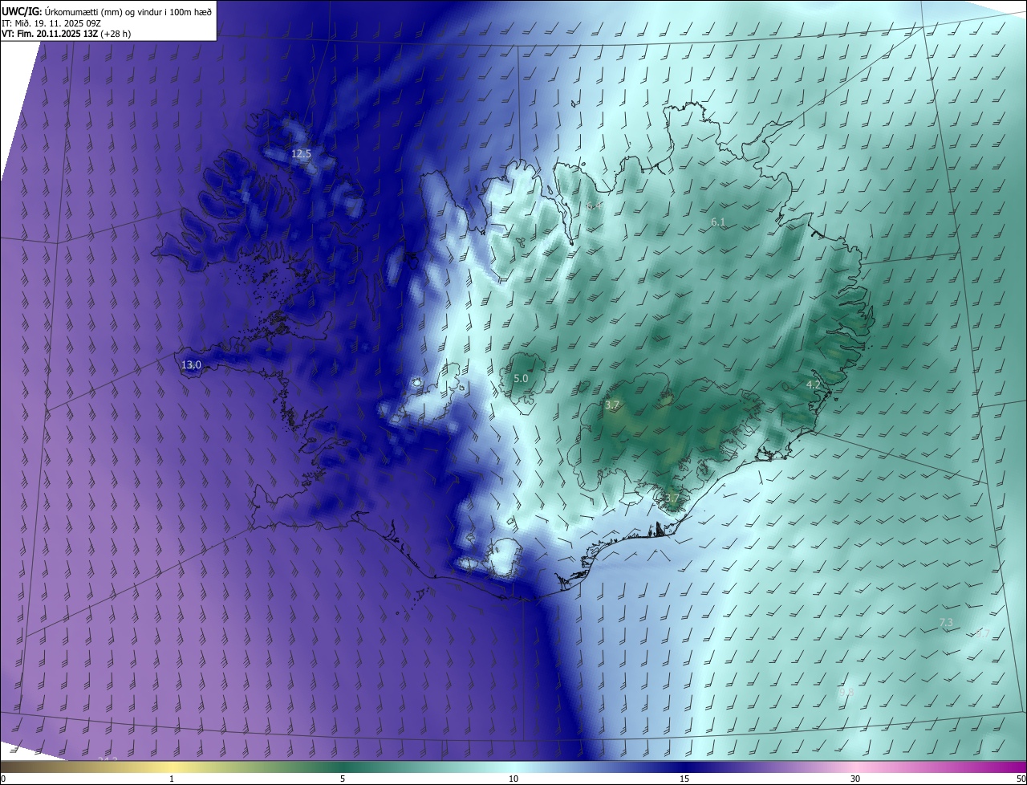
Task: Click the 0 tick on the color scale
Action: click(3, 779)
